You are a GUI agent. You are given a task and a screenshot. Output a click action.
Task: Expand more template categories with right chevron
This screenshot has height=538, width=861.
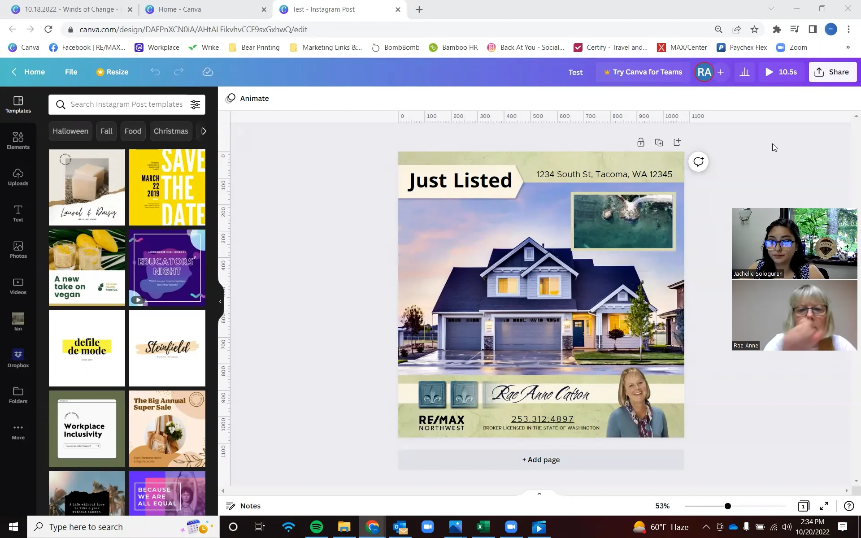point(204,131)
